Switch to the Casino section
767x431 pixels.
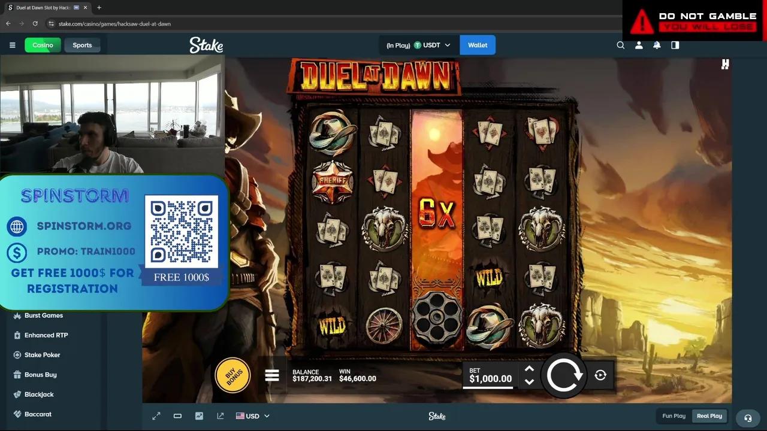43,45
